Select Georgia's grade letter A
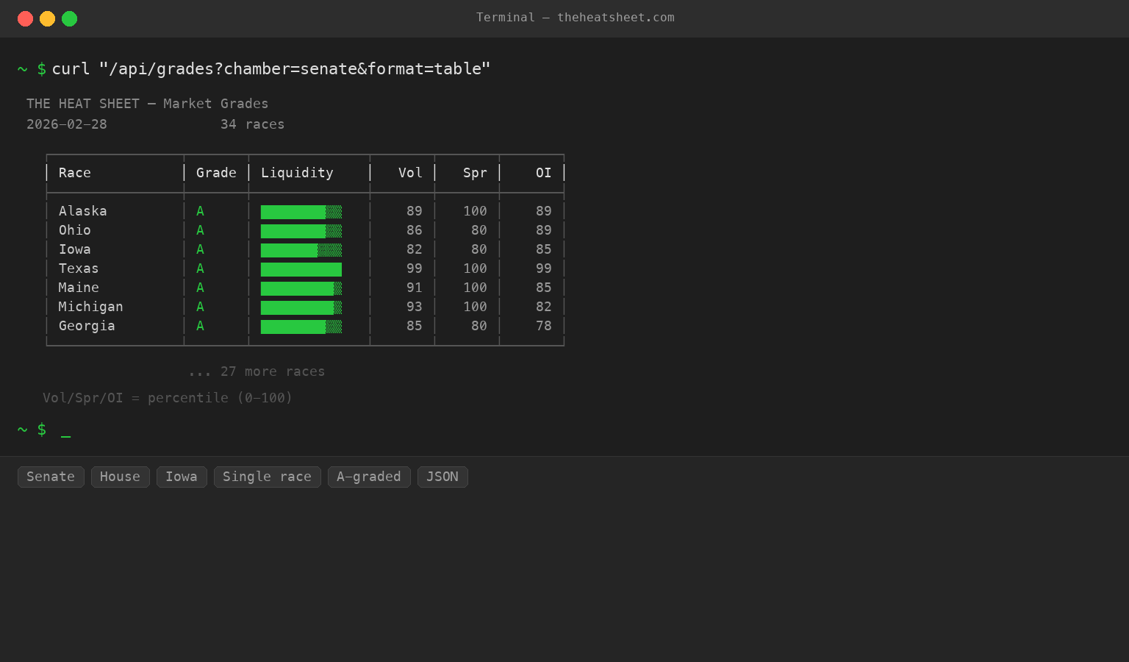 coord(200,325)
